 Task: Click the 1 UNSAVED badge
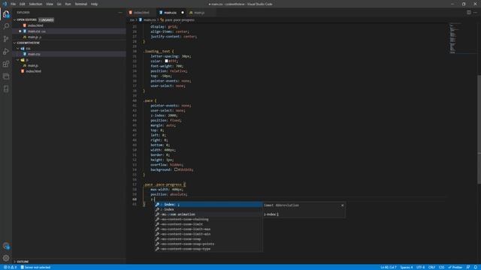tap(47, 19)
